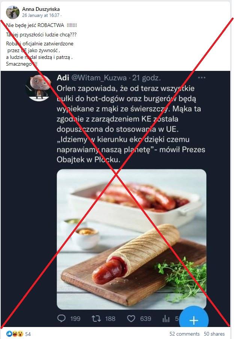Click the blue plus compose button
Image resolution: width=240 pixels, height=339 pixels.
click(x=194, y=320)
